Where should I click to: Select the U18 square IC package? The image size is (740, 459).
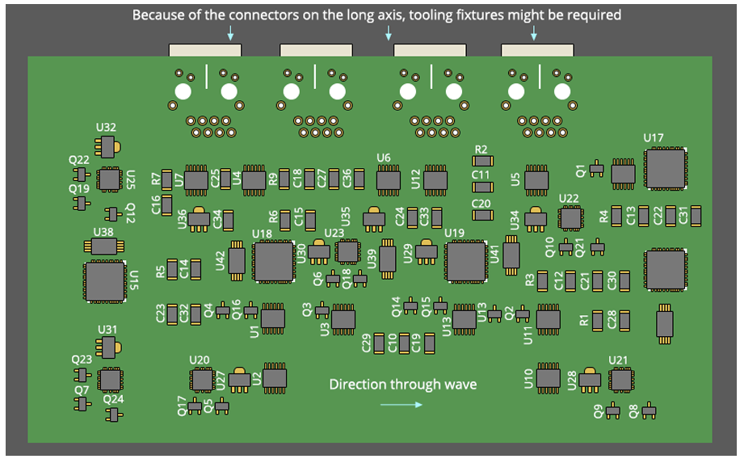click(272, 262)
